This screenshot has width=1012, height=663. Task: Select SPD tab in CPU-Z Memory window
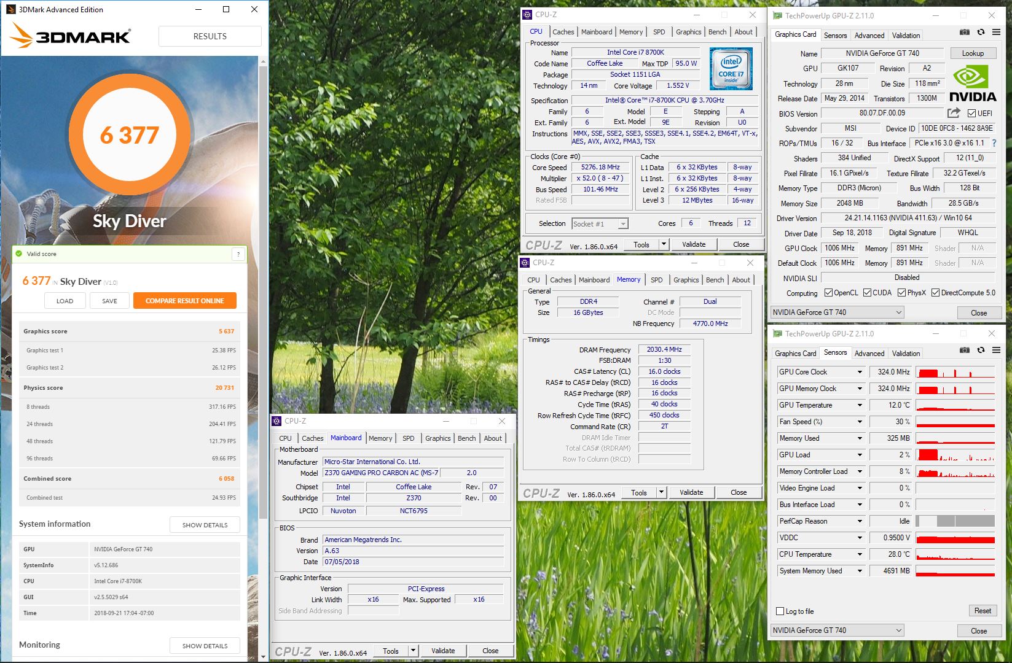tap(657, 280)
